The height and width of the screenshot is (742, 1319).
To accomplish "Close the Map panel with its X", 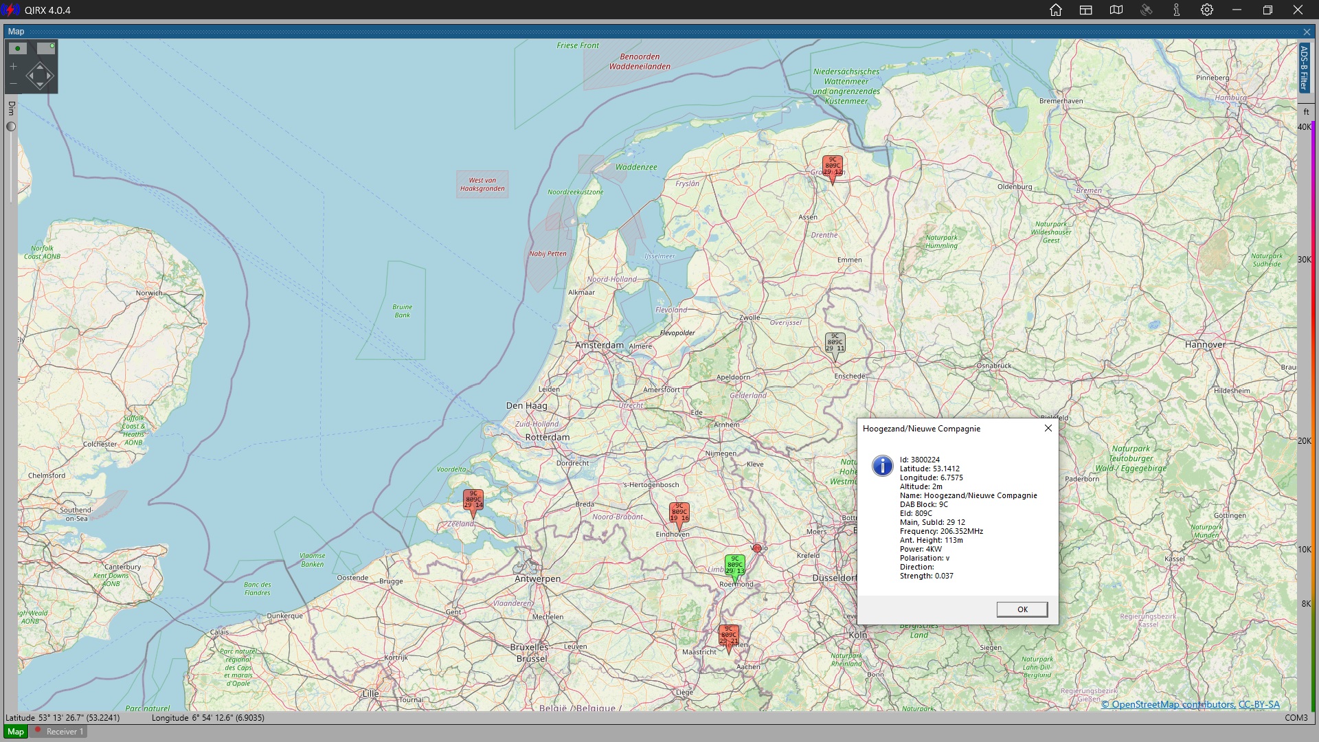I will pos(1307,32).
